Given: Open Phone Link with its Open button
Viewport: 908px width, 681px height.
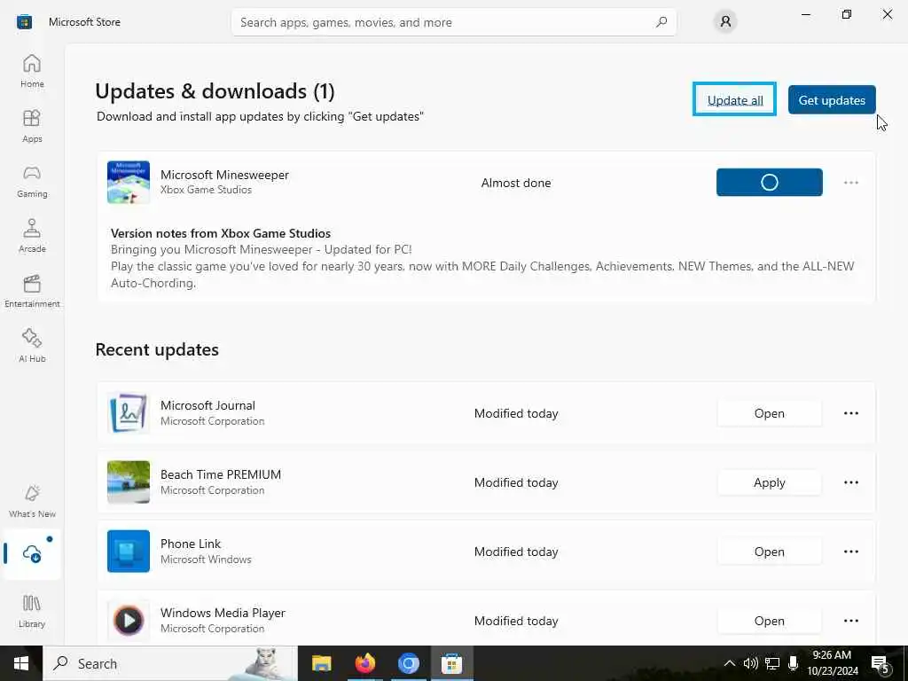Looking at the screenshot, I should (769, 552).
